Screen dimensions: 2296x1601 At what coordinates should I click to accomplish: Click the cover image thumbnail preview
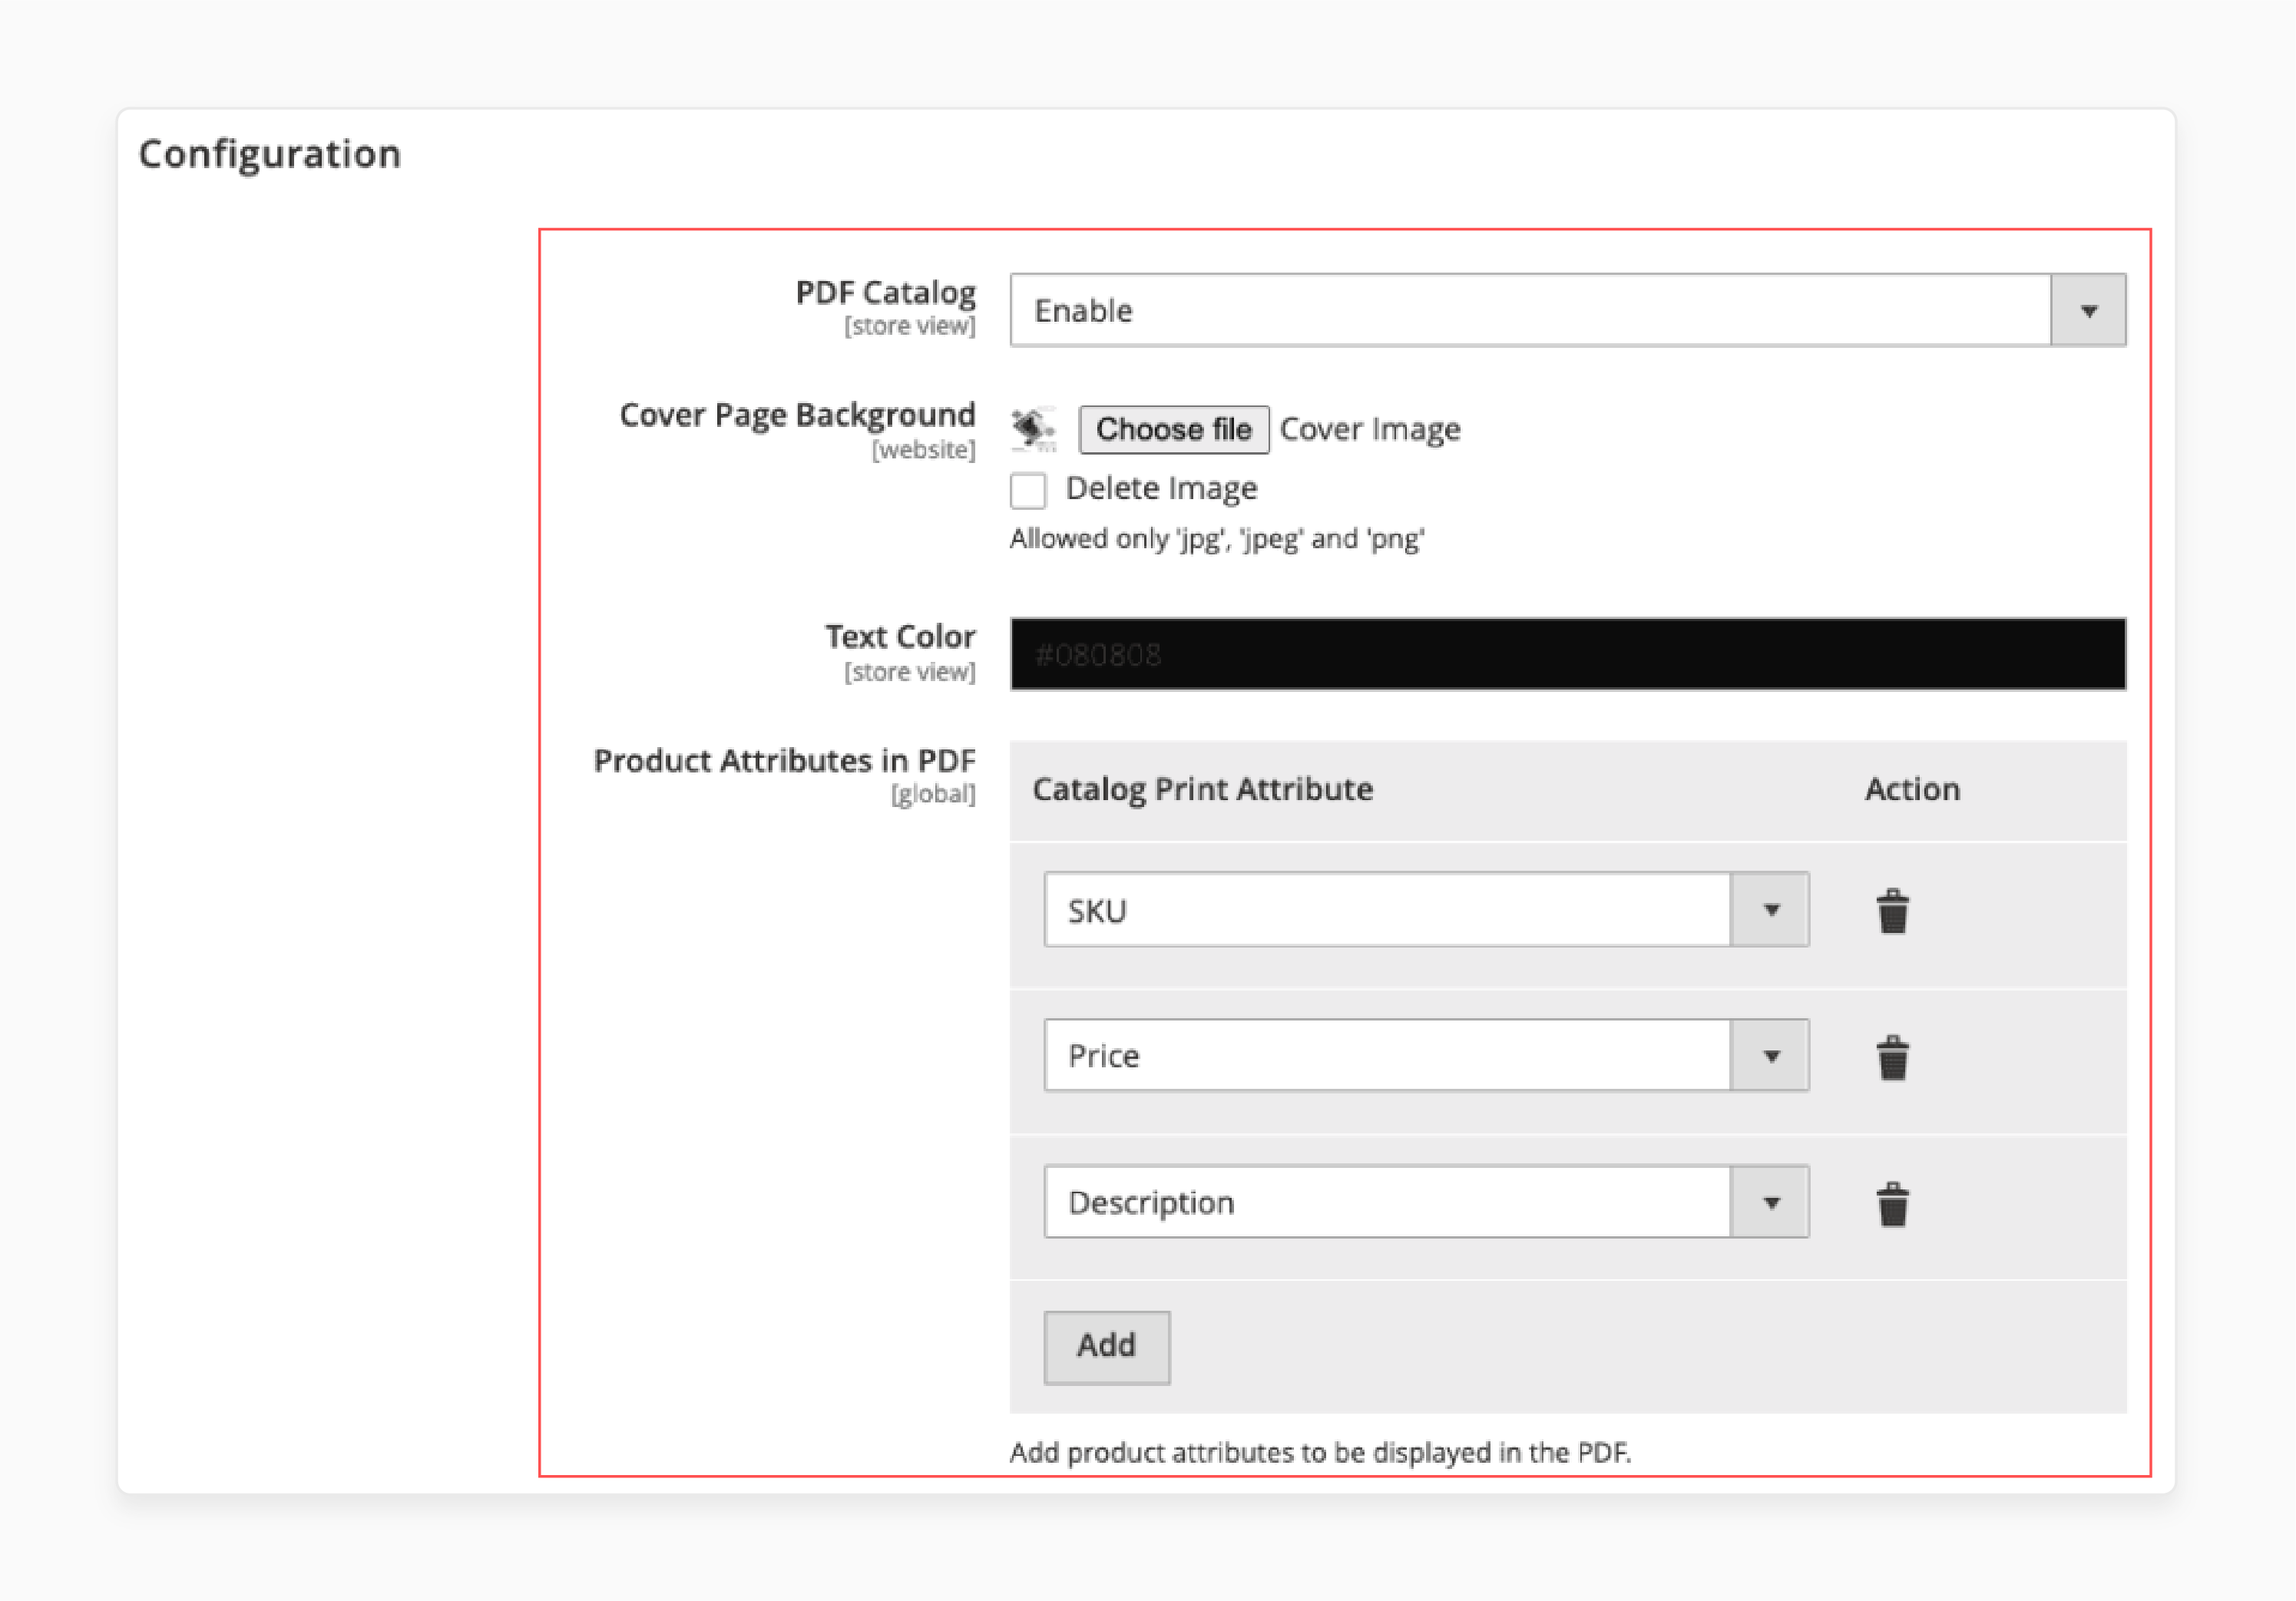[1034, 429]
